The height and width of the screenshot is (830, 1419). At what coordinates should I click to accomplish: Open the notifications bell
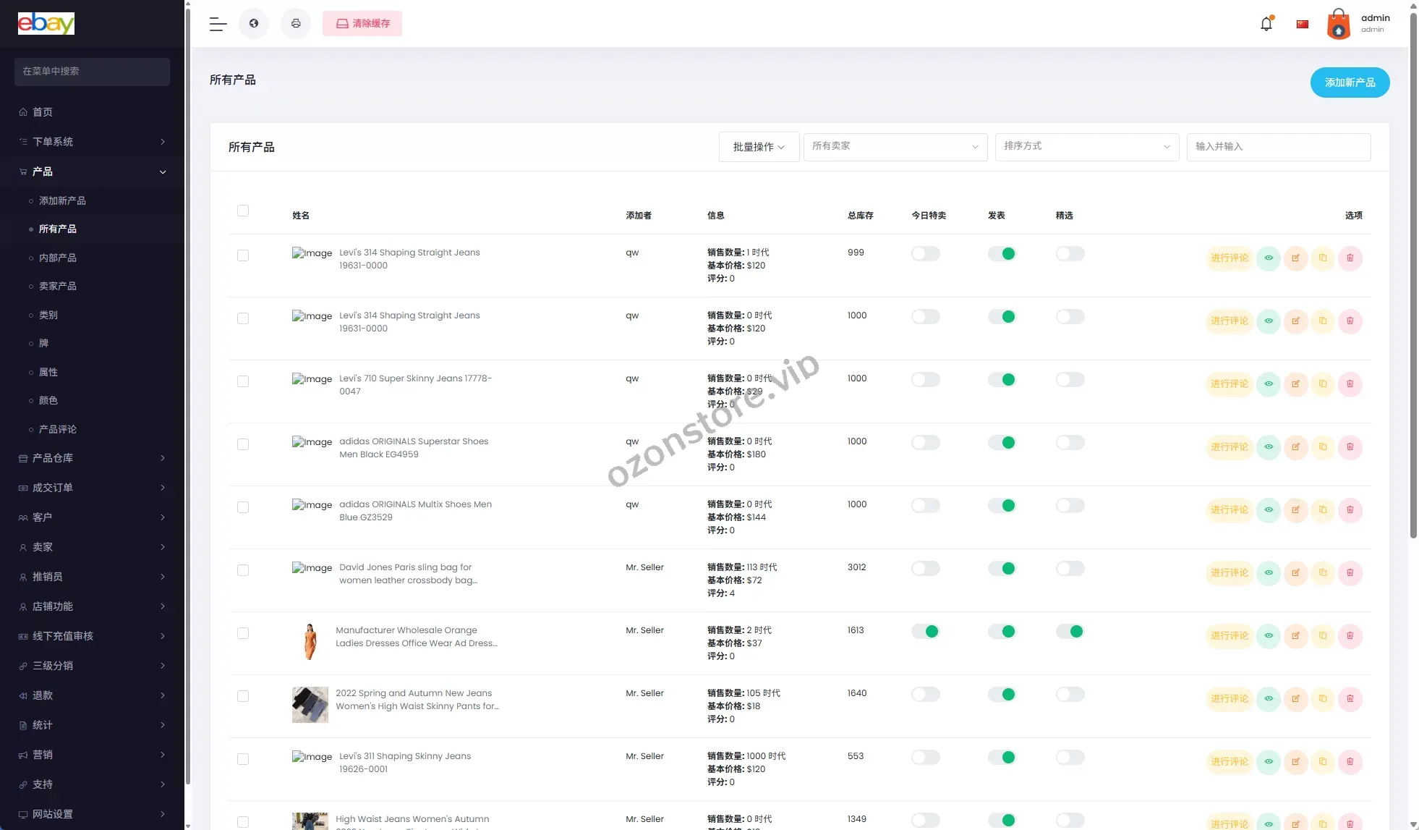[1266, 24]
